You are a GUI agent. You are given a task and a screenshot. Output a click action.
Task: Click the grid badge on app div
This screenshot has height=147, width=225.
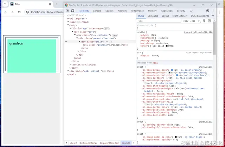pos(107,29)
